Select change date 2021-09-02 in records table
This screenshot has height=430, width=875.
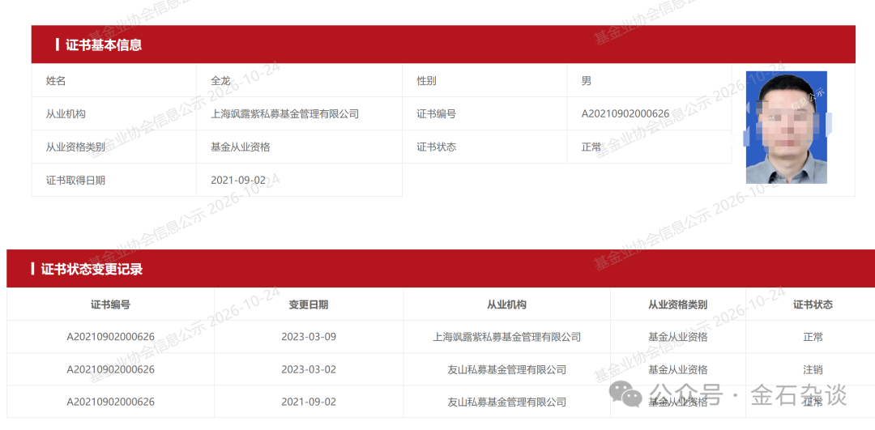pos(309,402)
